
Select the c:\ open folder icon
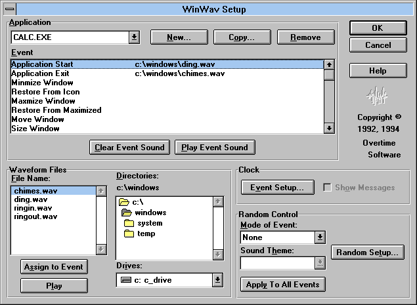tap(125, 203)
